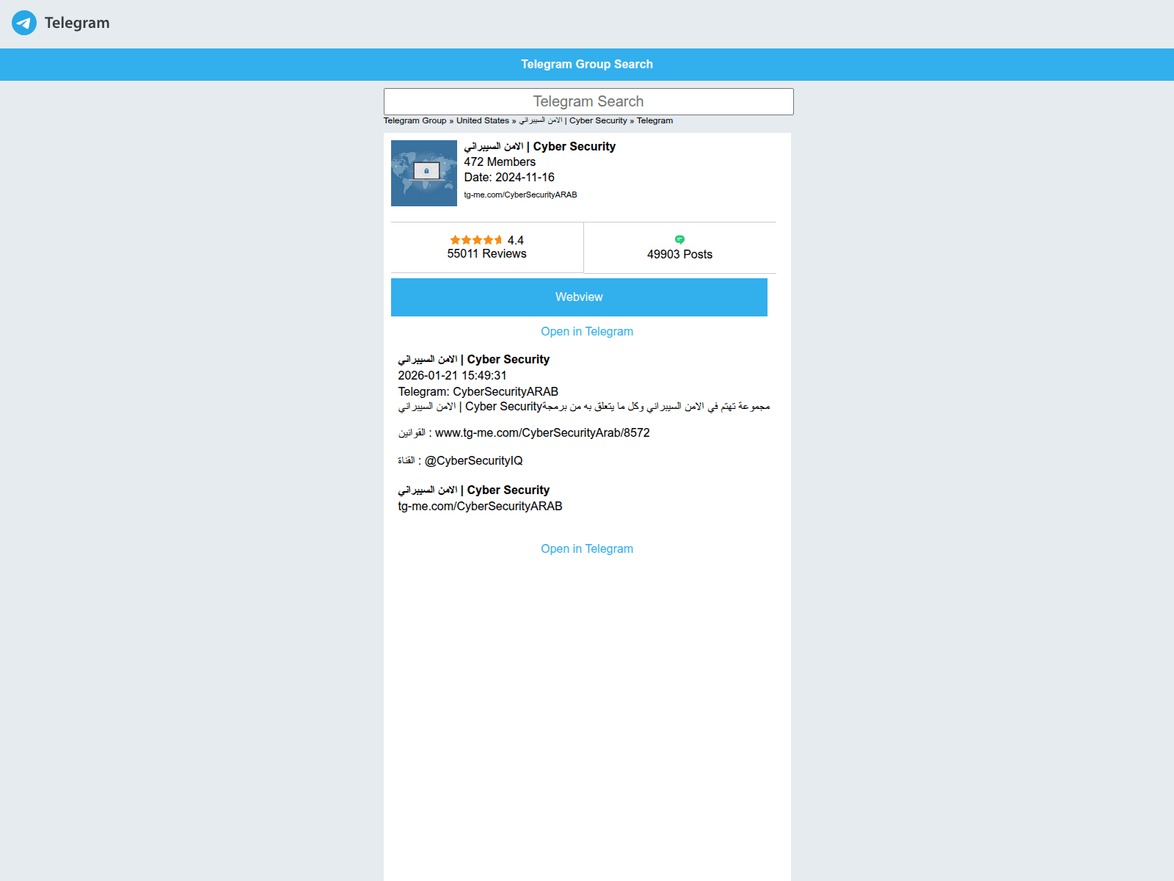The height and width of the screenshot is (881, 1174).
Task: Open the @CyberSecurityIQ channel mention
Action: pyautogui.click(x=474, y=460)
